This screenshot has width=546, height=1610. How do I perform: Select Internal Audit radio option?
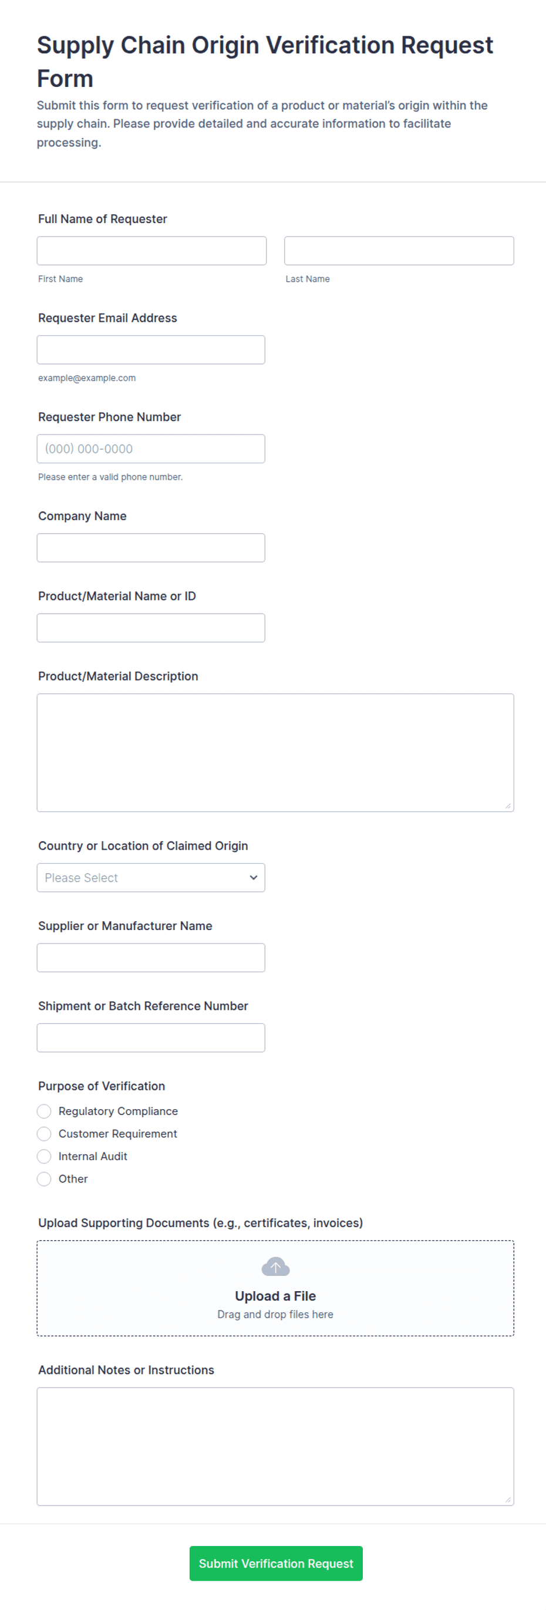[43, 1156]
